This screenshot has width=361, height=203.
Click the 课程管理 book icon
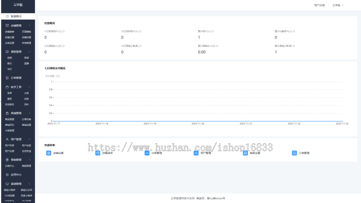coord(7,52)
